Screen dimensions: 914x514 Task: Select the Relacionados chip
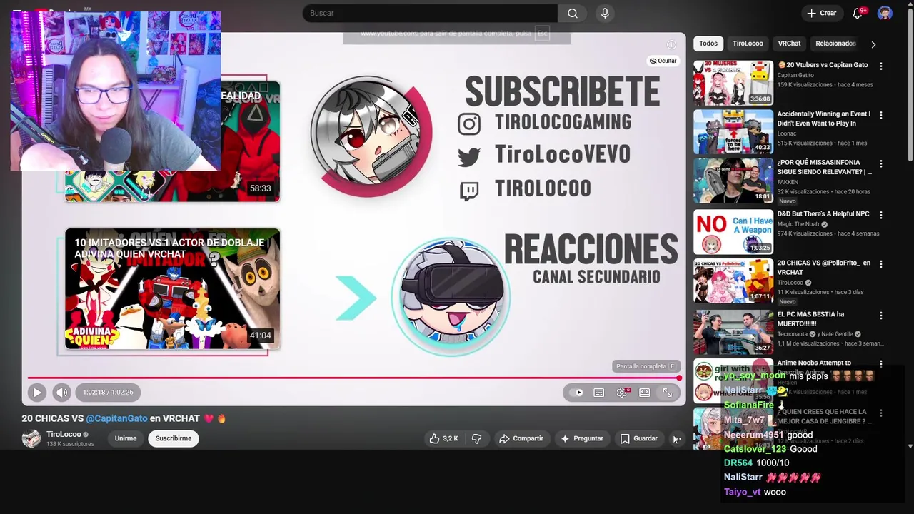[835, 44]
